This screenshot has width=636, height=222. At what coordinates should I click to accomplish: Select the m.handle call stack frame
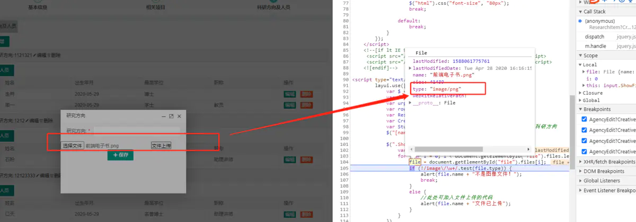click(x=596, y=47)
